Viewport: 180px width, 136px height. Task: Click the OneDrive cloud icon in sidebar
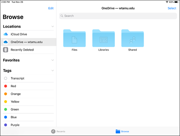pyautogui.click(x=6, y=42)
